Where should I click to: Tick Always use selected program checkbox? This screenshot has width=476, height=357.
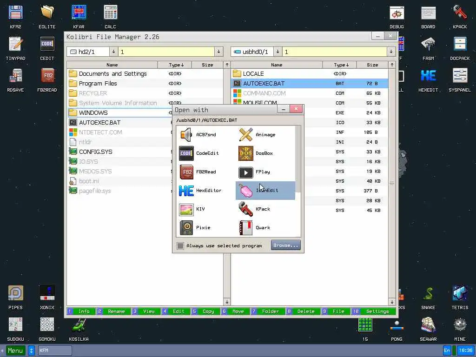(x=180, y=245)
